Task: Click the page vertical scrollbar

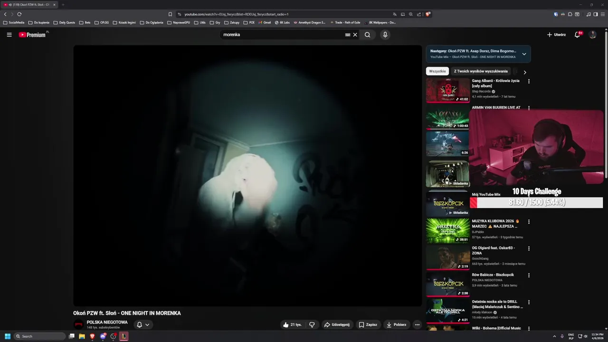Action: click(x=606, y=104)
